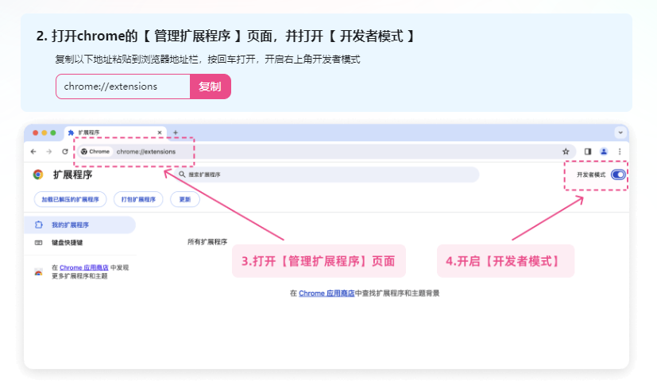Open the side panel icon
Screen dimensions: 657x392
588,152
